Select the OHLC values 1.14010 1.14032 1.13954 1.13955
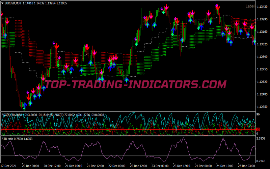 pyautogui.click(x=45, y=3)
